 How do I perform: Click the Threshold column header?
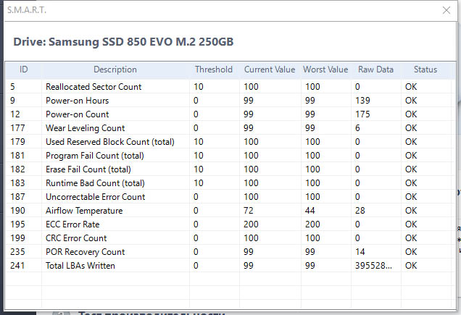coord(214,70)
